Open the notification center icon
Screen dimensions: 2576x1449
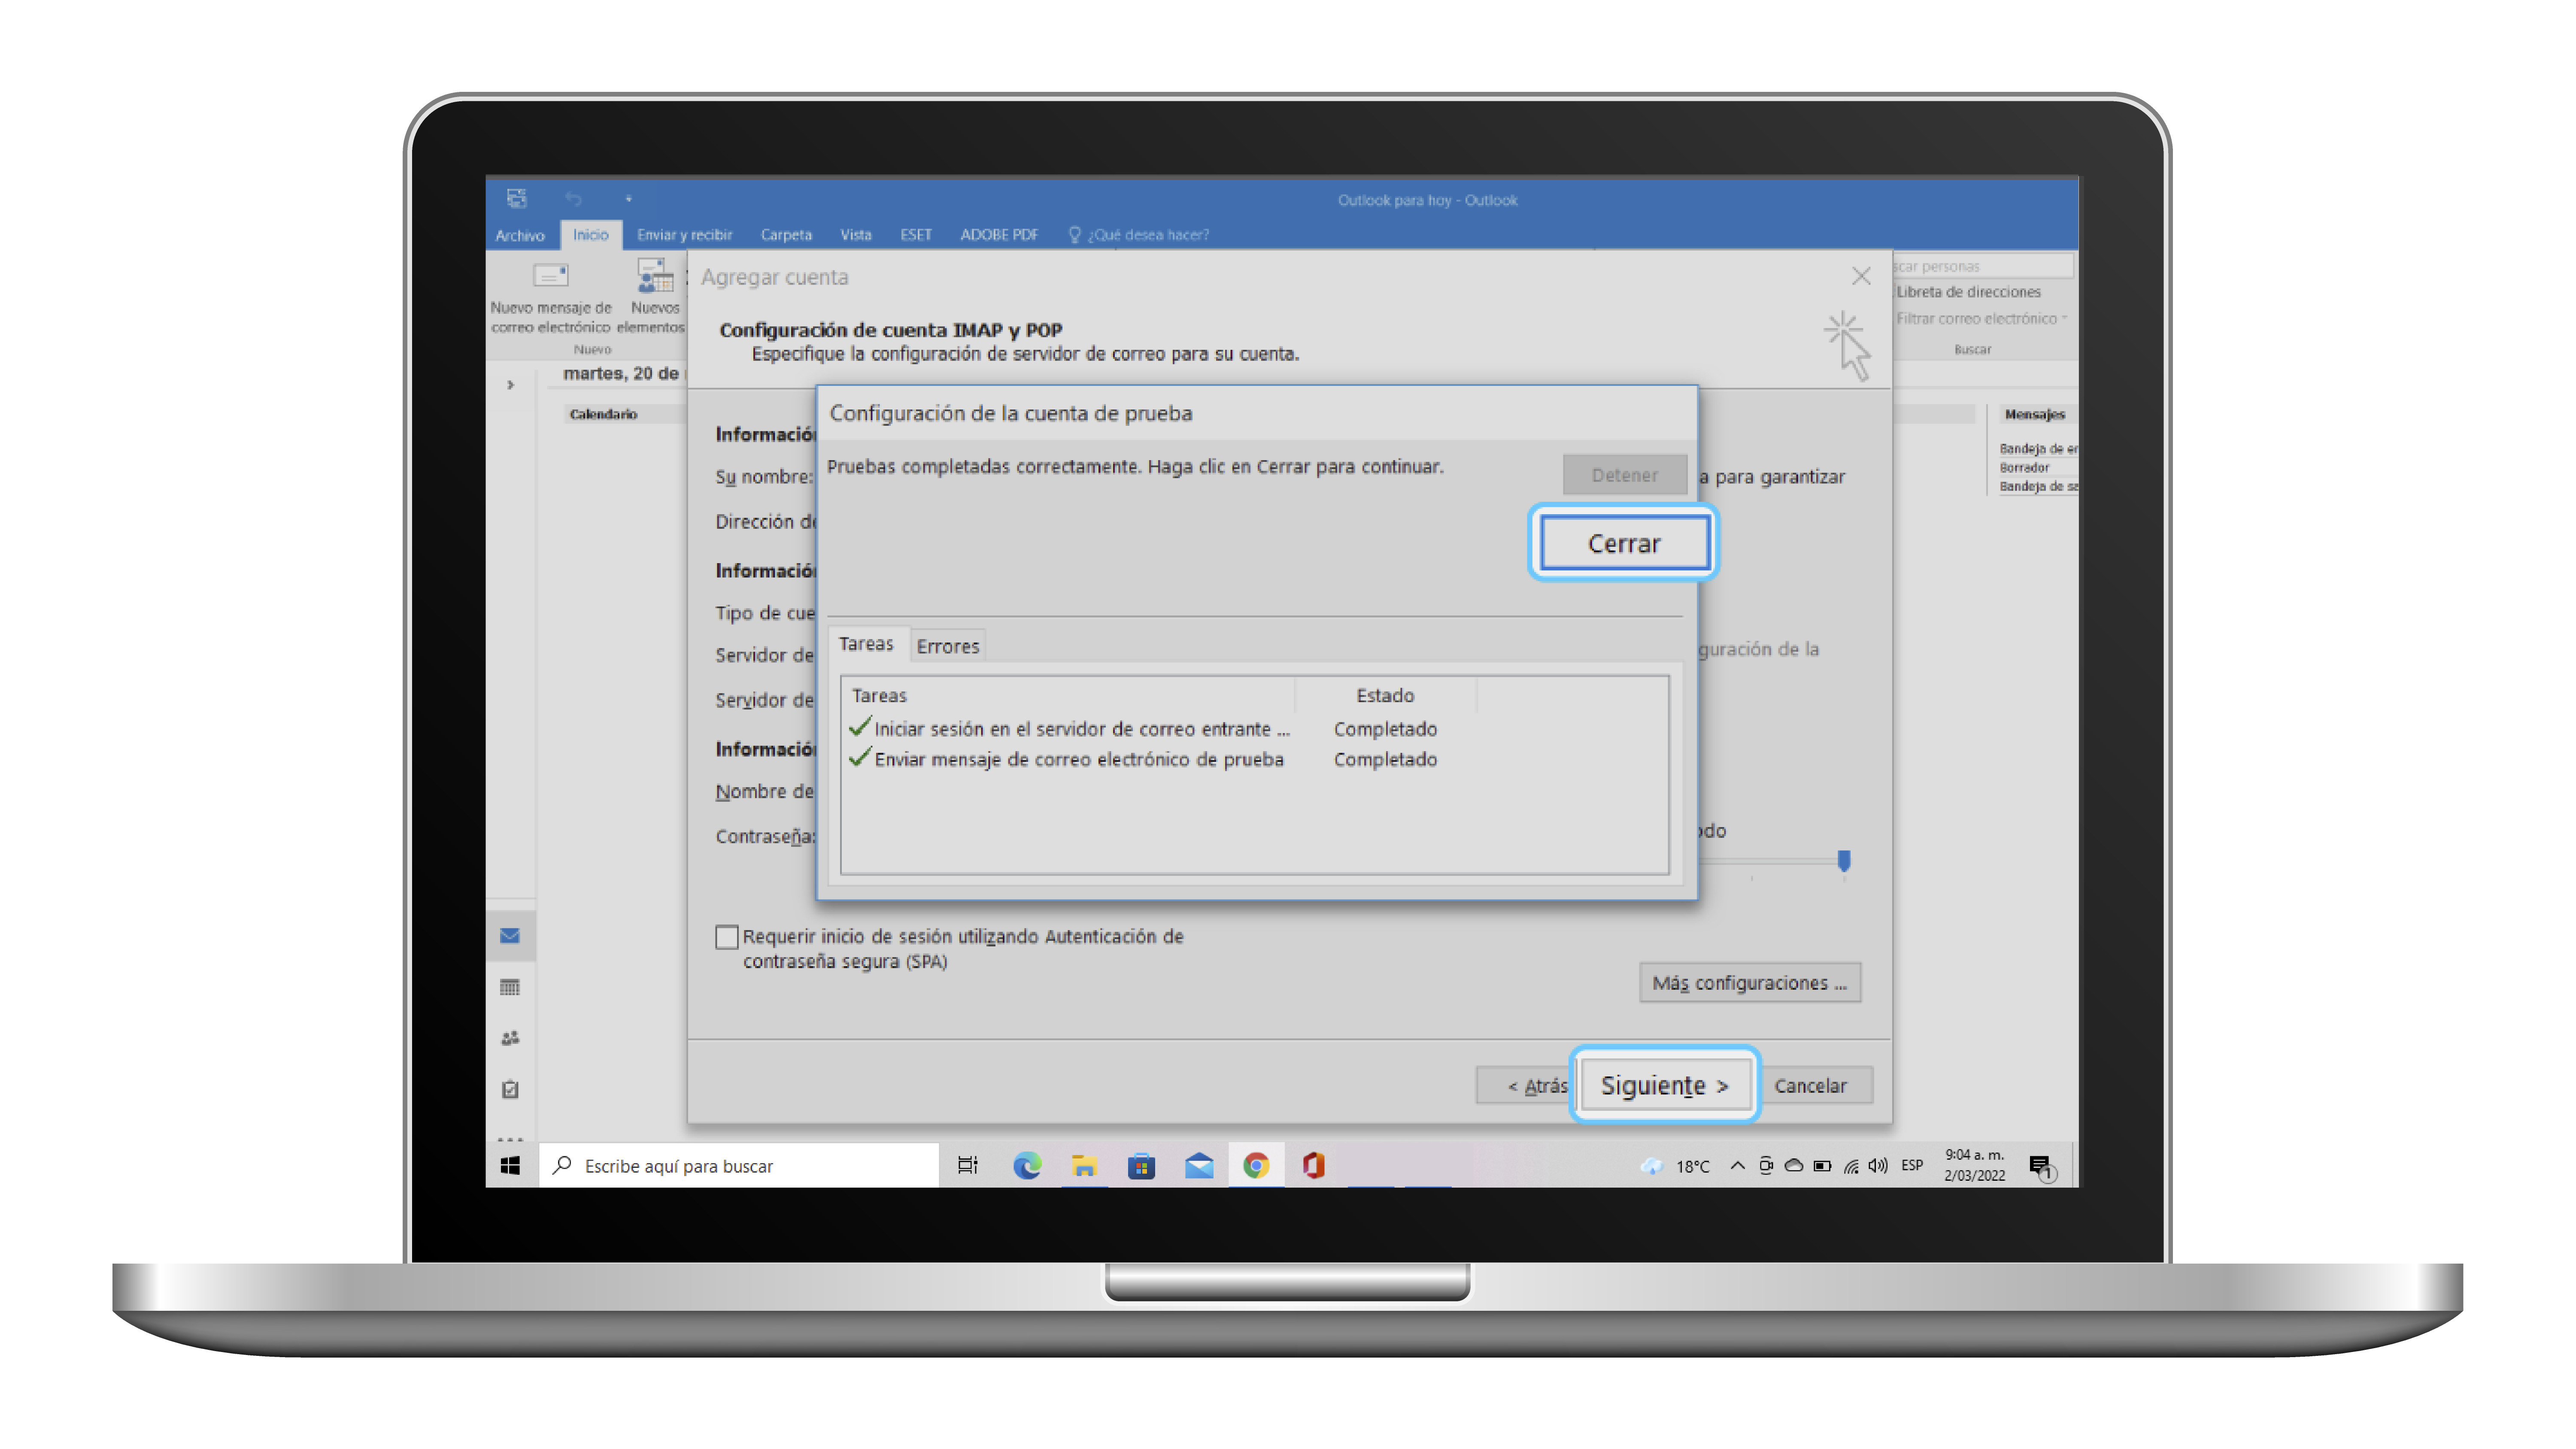tap(2042, 1166)
